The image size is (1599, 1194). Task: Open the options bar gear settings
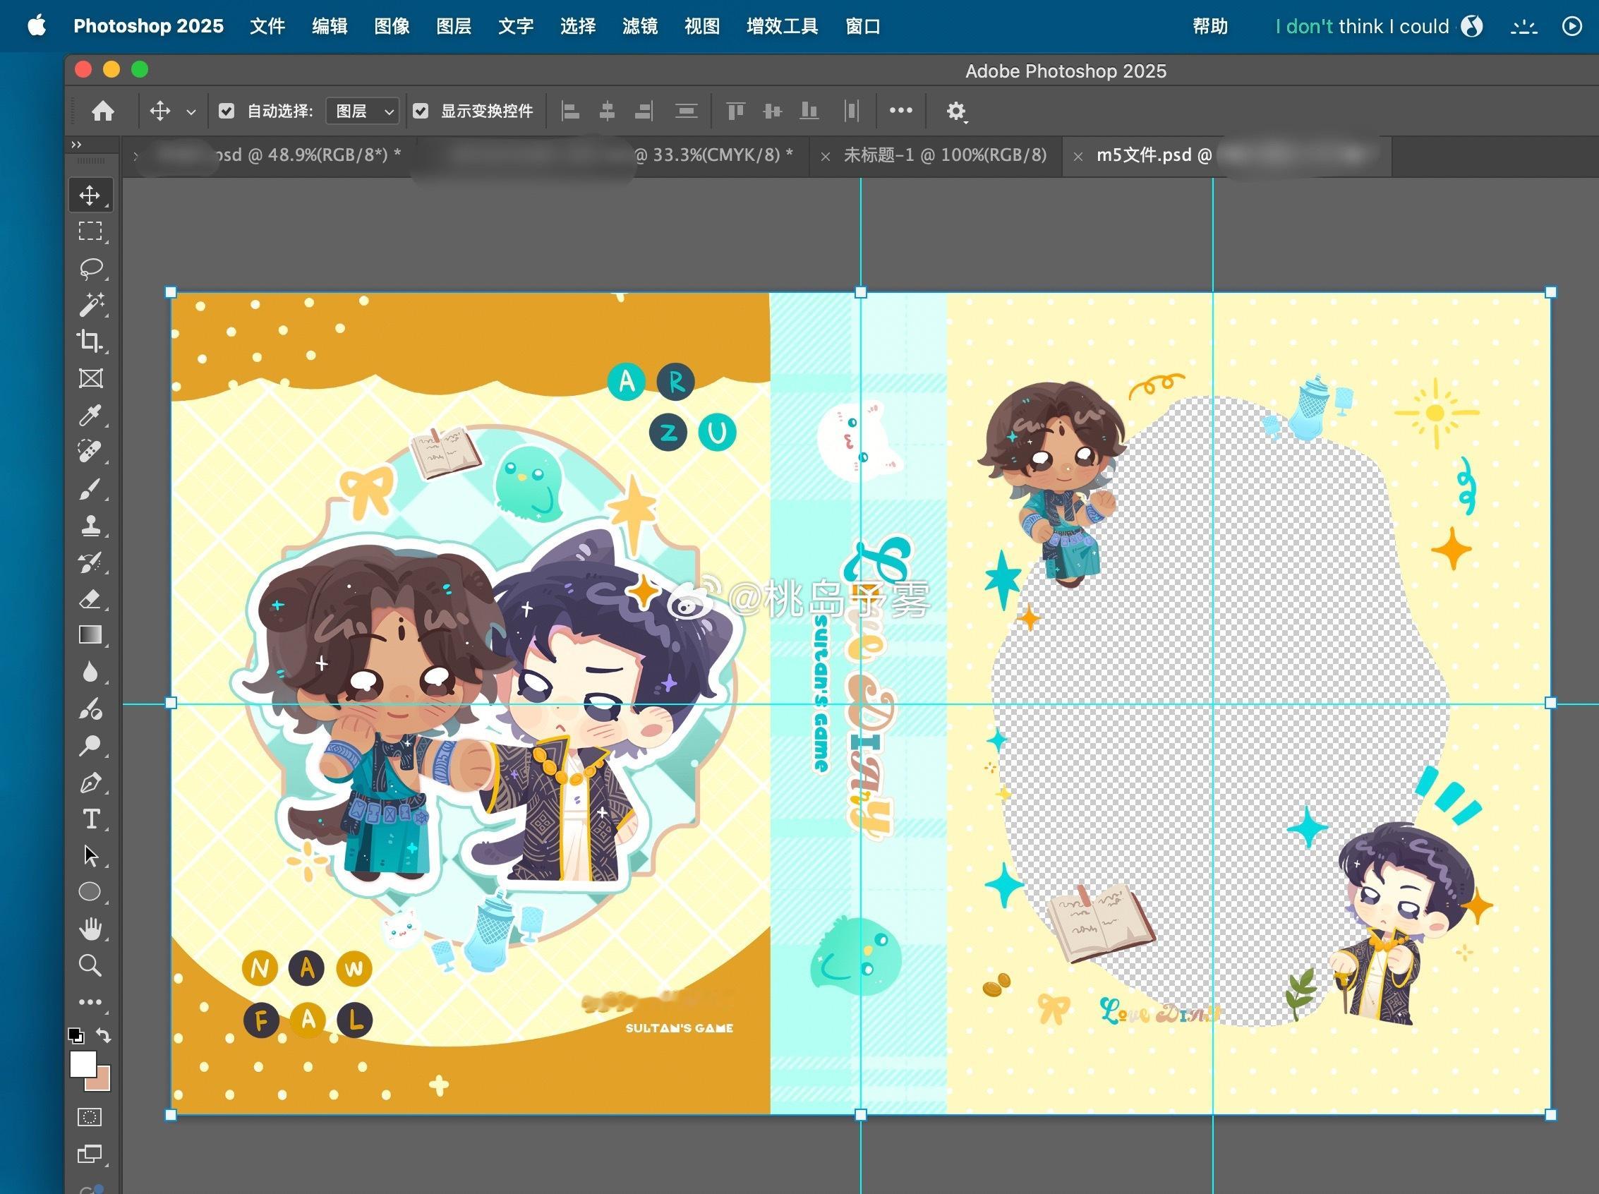coord(957,111)
